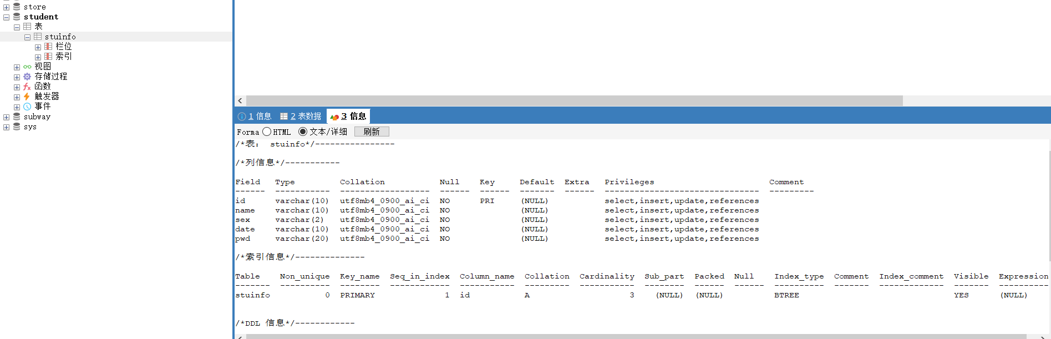The height and width of the screenshot is (339, 1051).
Task: Click the colored icon on tab 3 信息
Action: 334,117
